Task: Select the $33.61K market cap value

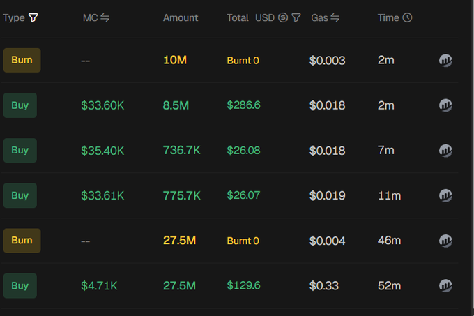Action: 102,195
